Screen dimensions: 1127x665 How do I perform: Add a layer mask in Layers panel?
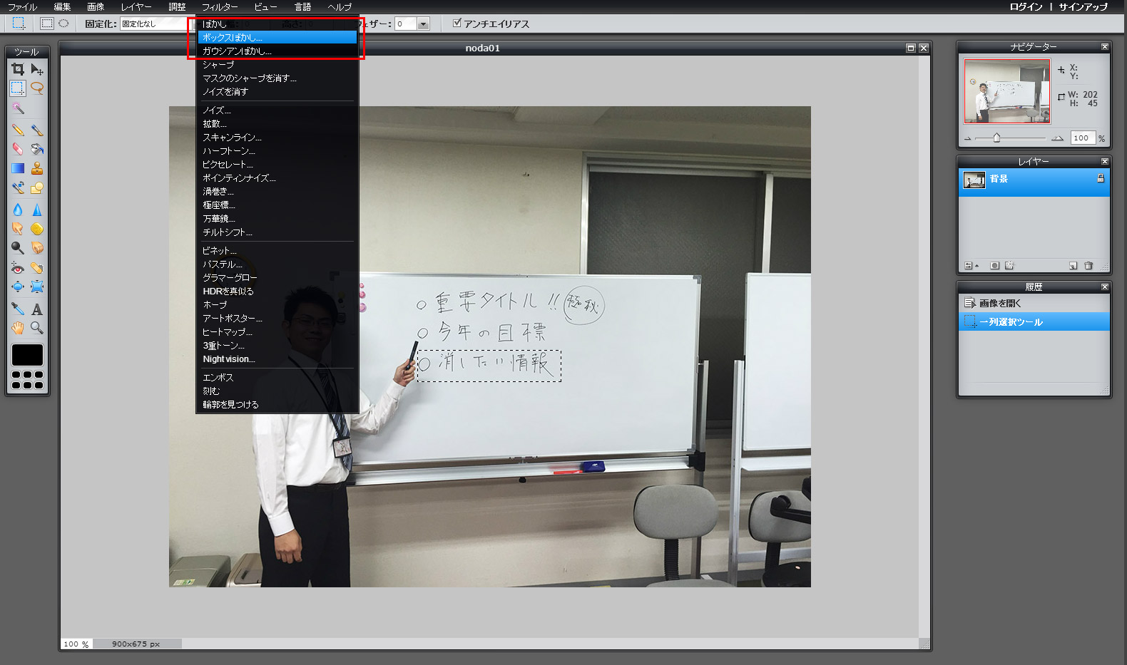coord(994,266)
